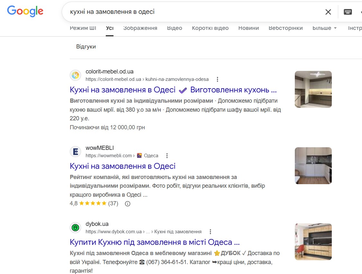Click the colorit-mebel.od.ua site name
Image resolution: width=362 pixels, height=274 pixels.
109,72
